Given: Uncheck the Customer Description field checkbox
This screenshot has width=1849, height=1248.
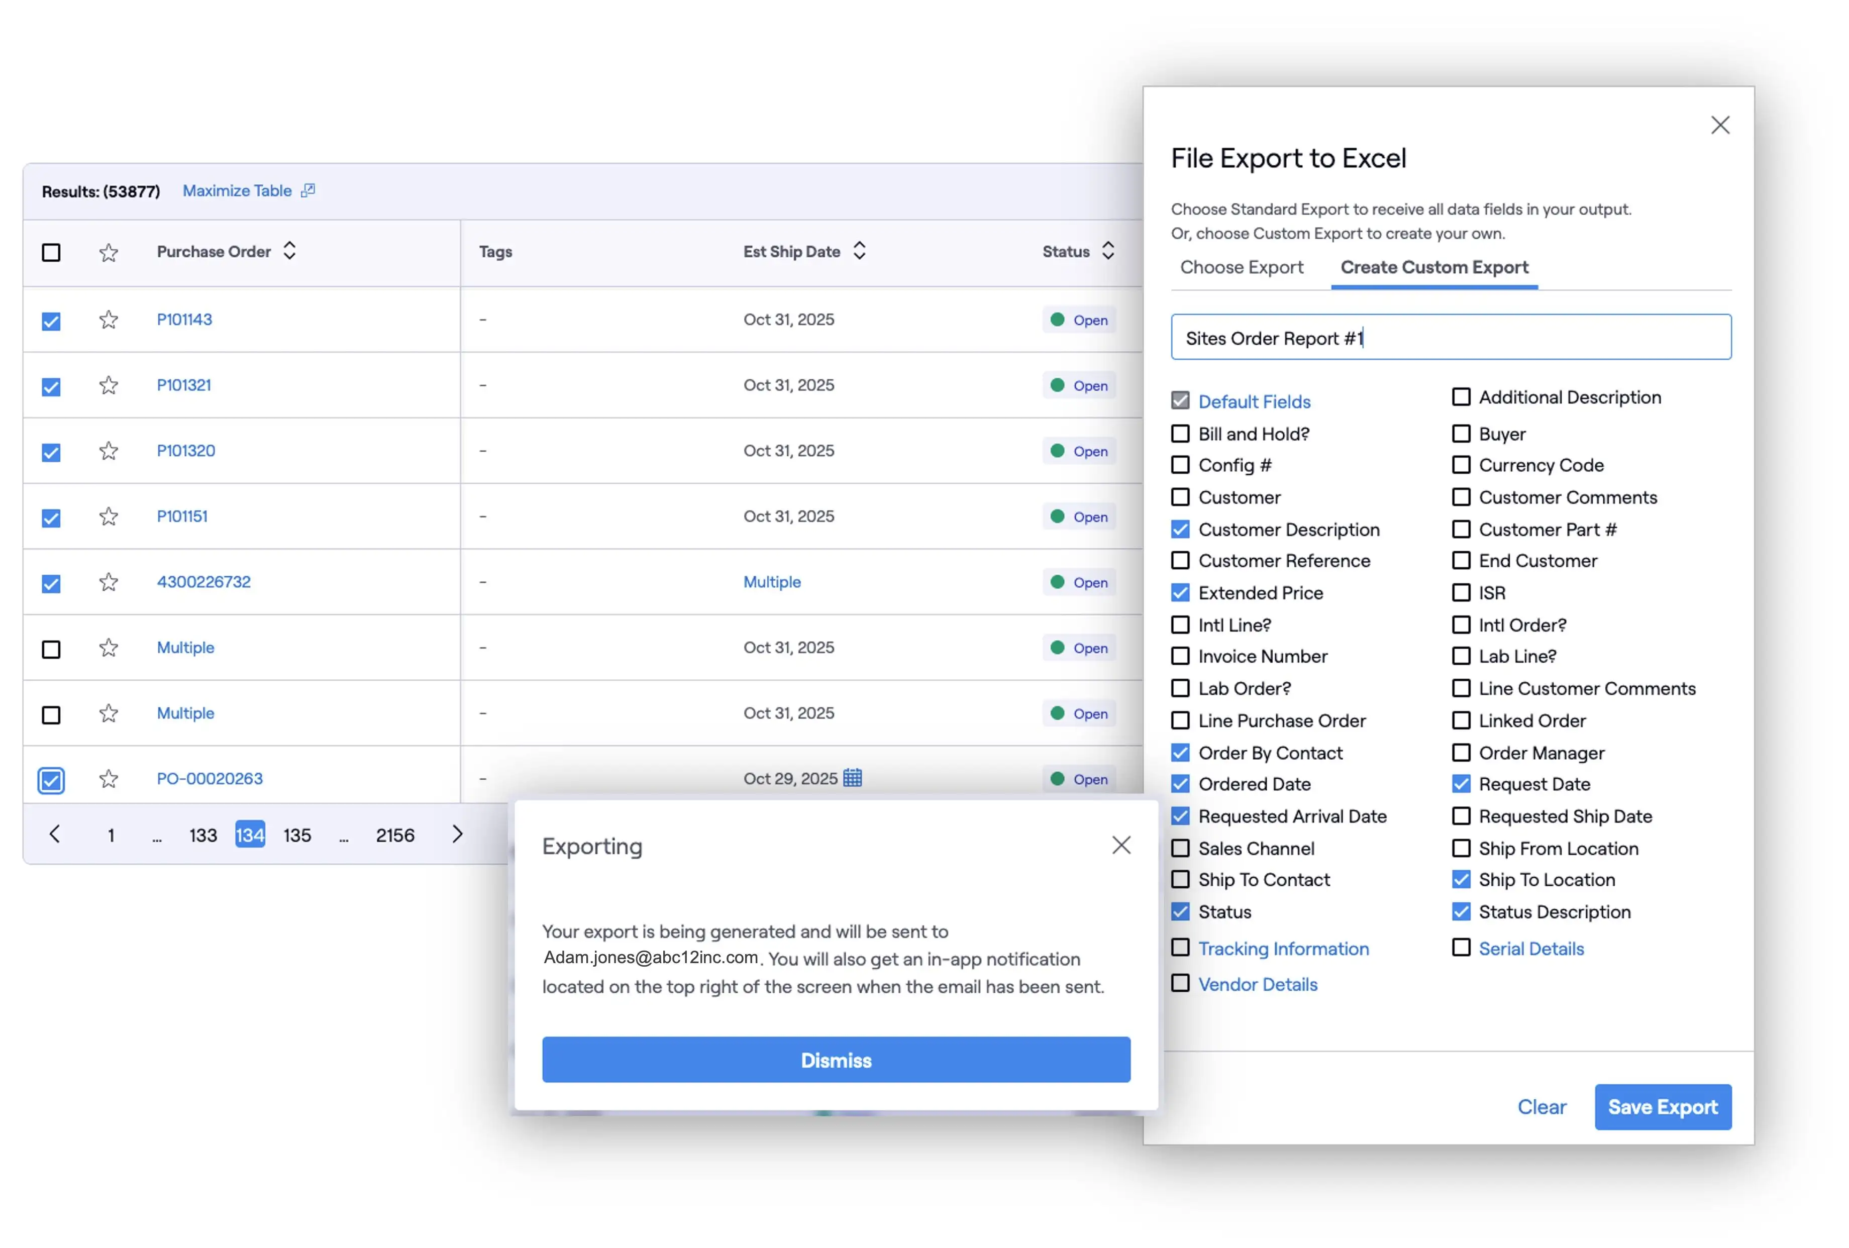Looking at the screenshot, I should [1181, 530].
